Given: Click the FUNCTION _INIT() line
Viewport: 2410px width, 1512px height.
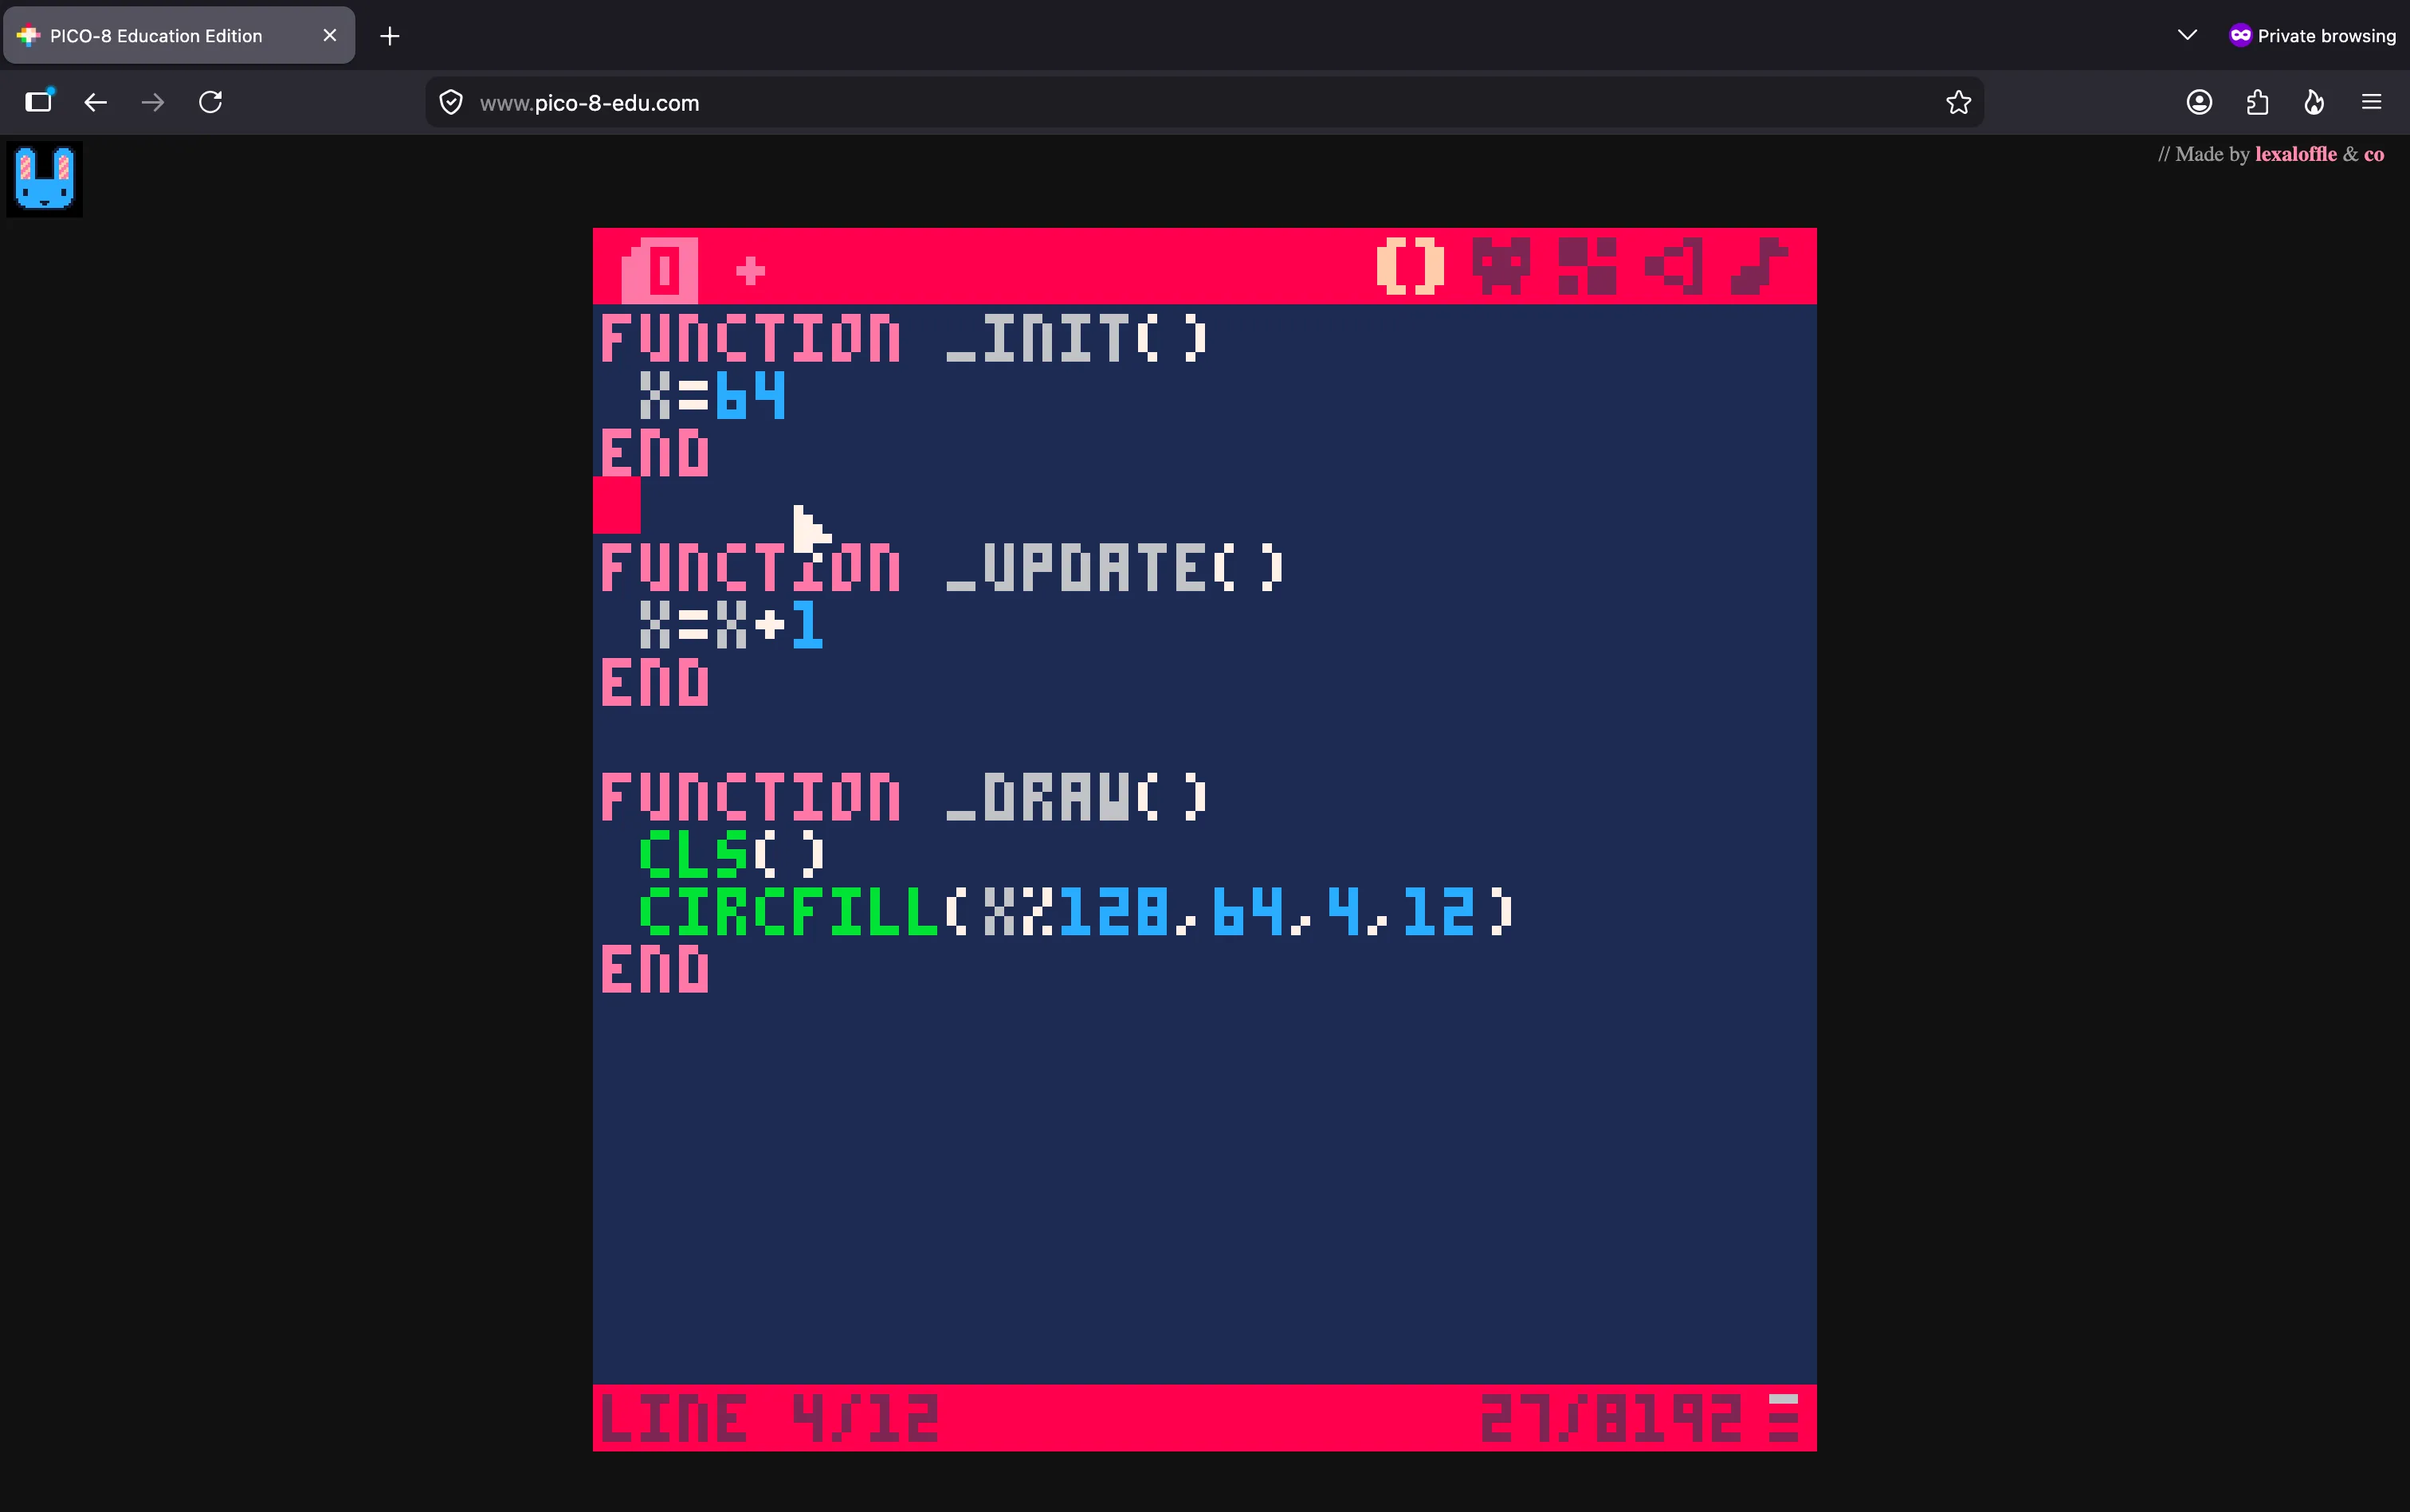Looking at the screenshot, I should [x=905, y=337].
